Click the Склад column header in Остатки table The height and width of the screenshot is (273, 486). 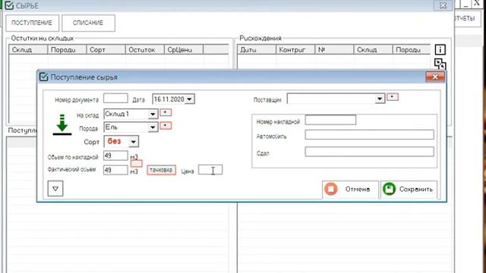click(x=28, y=49)
